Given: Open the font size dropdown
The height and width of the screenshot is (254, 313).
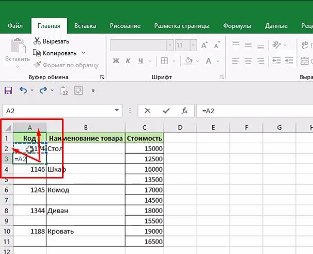Looking at the screenshot, I should 193,45.
